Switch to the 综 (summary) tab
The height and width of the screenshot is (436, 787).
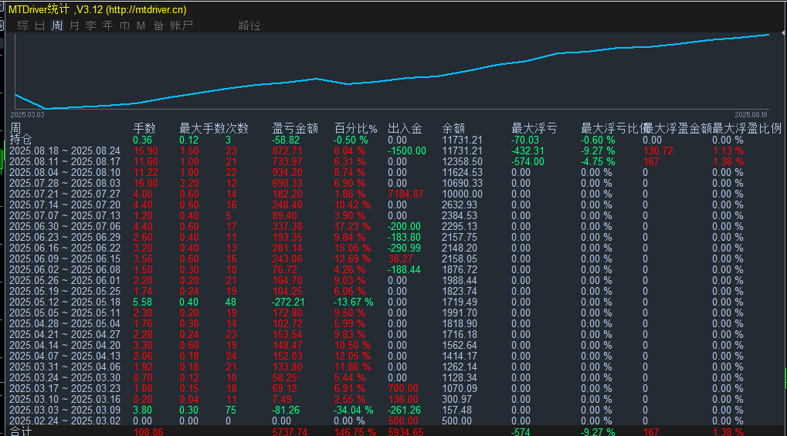(x=23, y=25)
